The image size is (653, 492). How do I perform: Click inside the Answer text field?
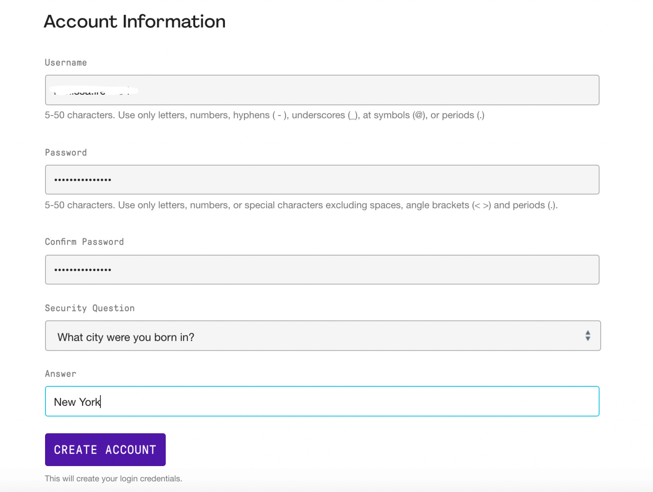pyautogui.click(x=322, y=401)
